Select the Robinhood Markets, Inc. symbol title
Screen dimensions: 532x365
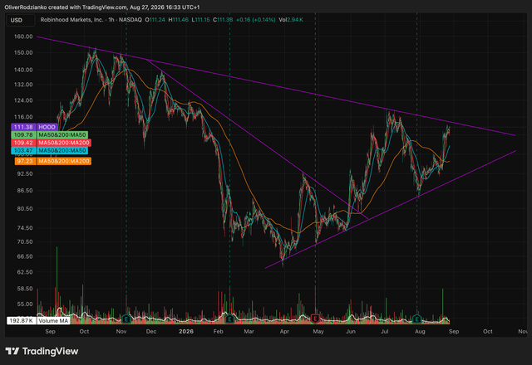pos(71,20)
